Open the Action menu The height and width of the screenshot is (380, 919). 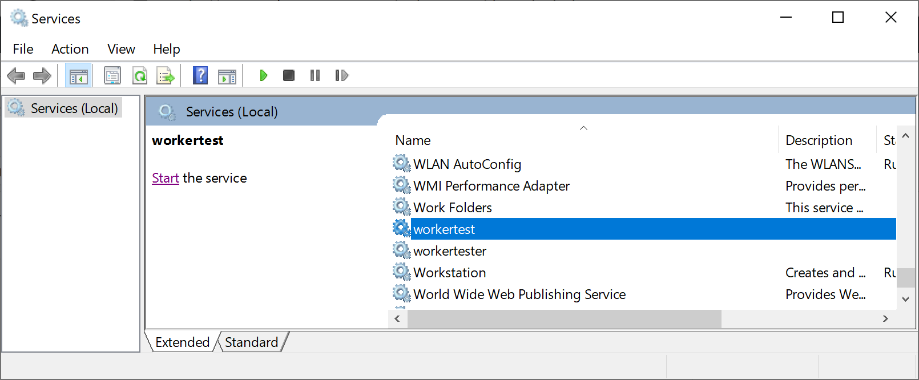tap(70, 49)
